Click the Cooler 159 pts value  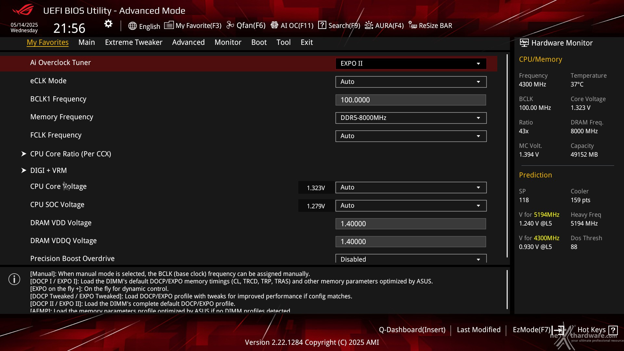coord(580,200)
